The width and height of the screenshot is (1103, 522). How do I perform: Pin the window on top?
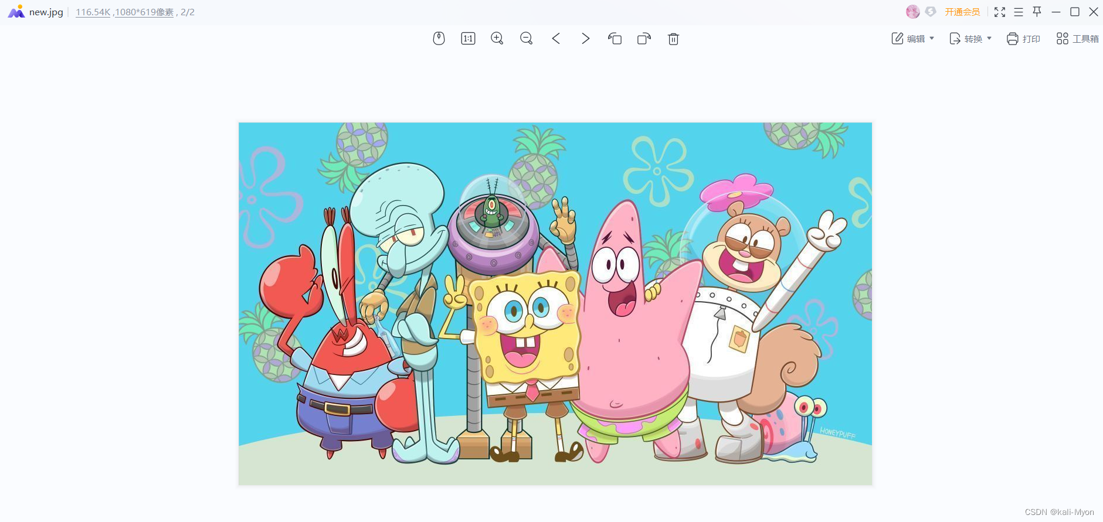click(1037, 12)
